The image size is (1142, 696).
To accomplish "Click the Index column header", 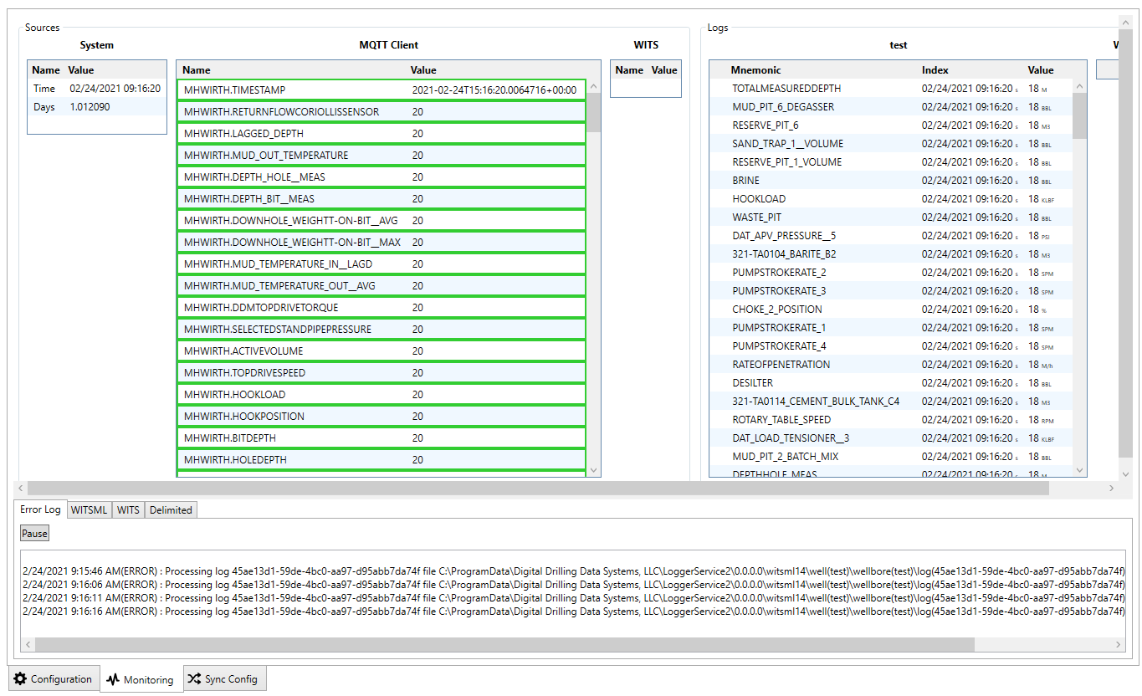I will (935, 70).
